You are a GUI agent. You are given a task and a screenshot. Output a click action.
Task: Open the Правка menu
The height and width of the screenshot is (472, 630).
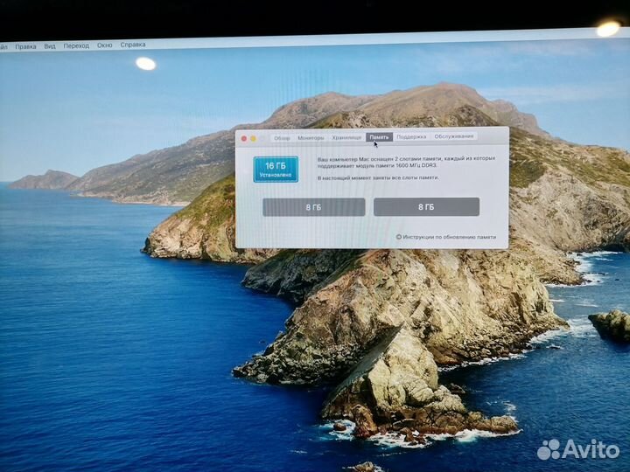tap(25, 46)
